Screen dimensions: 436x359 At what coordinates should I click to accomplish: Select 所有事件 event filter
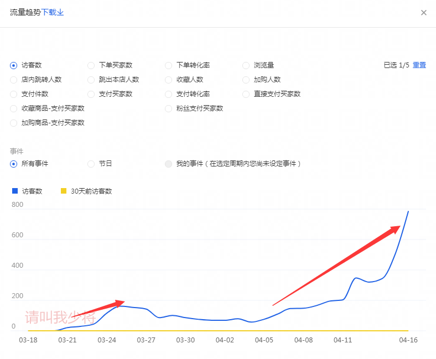pos(14,164)
